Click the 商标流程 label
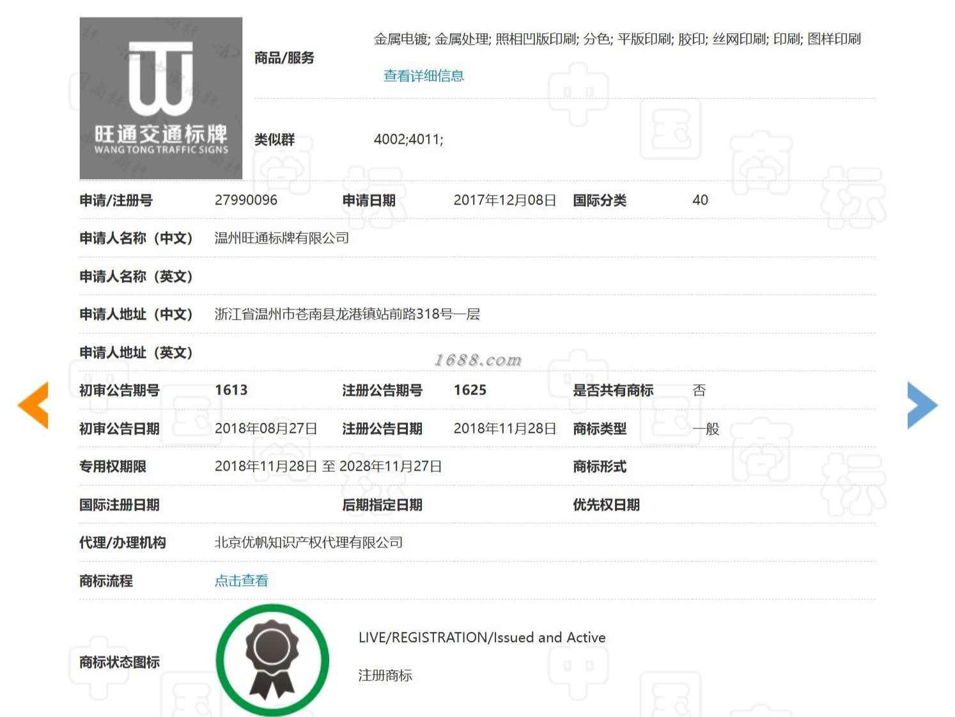The width and height of the screenshot is (955, 717). 106,581
